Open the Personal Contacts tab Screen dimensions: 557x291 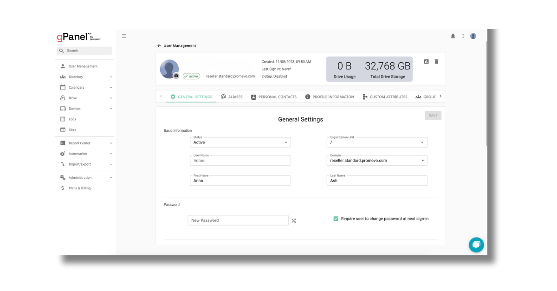click(275, 97)
